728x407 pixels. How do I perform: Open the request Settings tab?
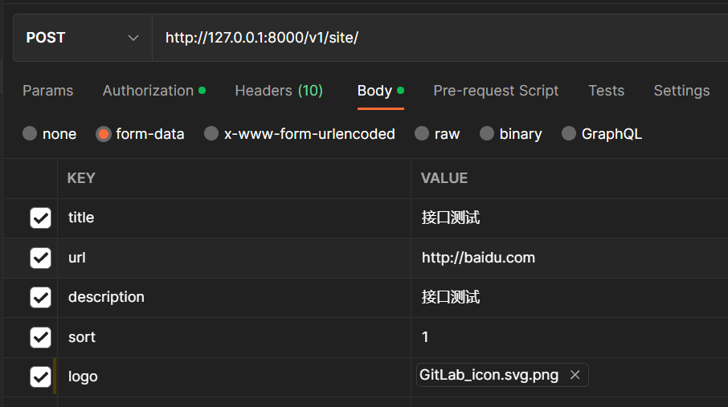tap(681, 91)
